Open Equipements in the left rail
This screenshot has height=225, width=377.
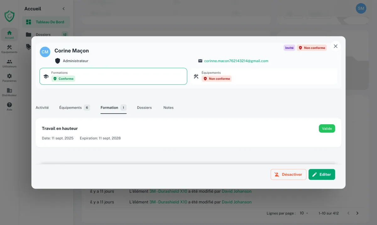pyautogui.click(x=9, y=49)
